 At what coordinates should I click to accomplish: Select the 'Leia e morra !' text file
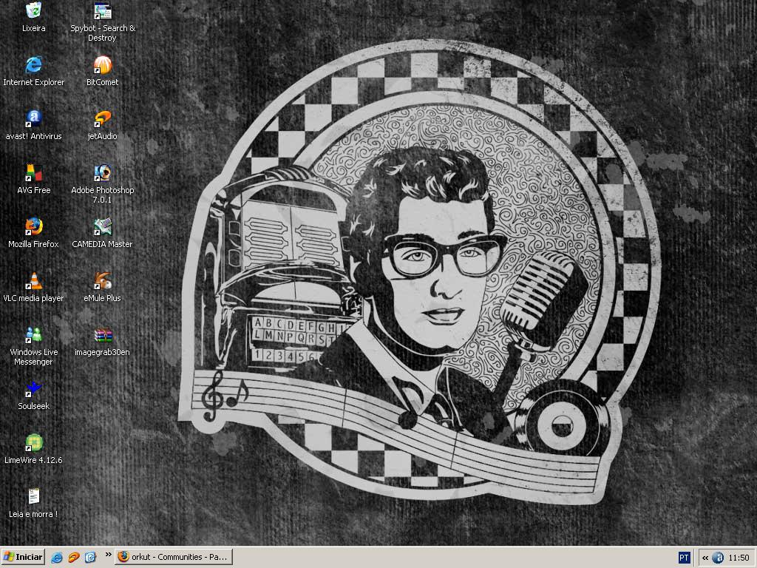(33, 497)
